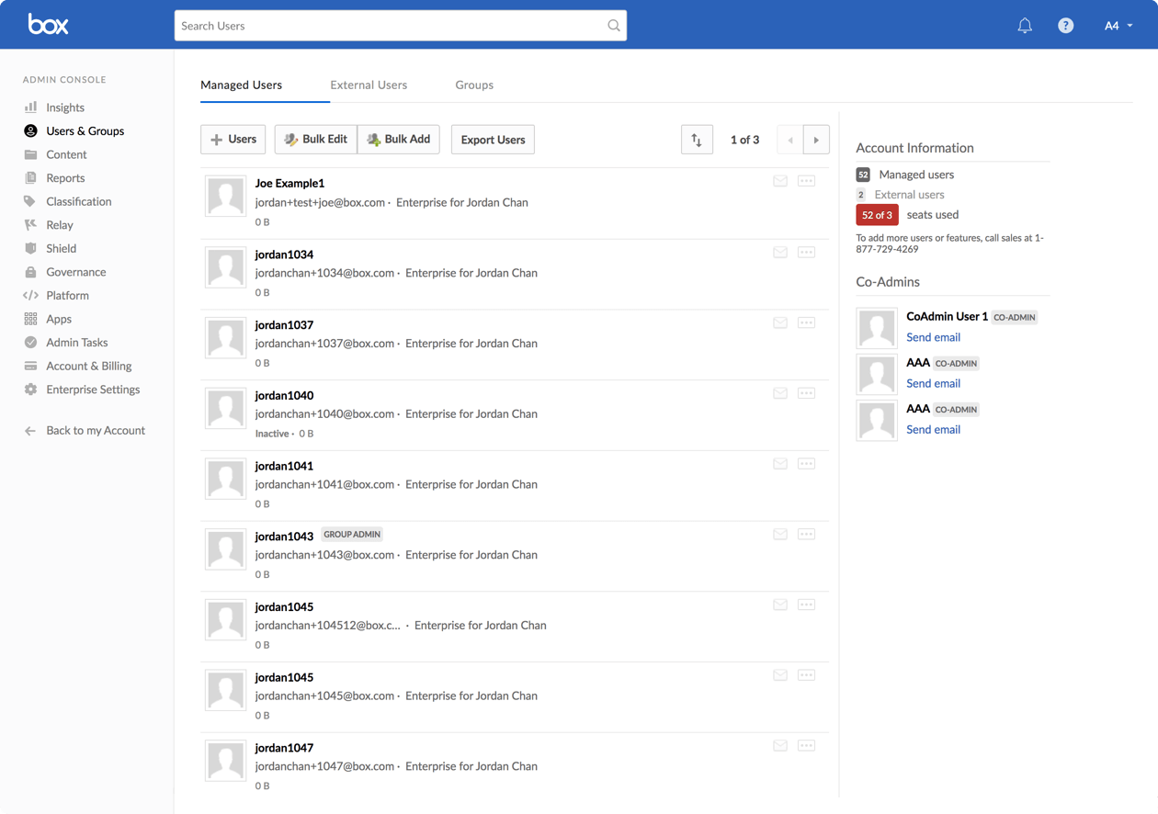Open the jordan1043 user name
The height and width of the screenshot is (814, 1158).
coord(284,537)
